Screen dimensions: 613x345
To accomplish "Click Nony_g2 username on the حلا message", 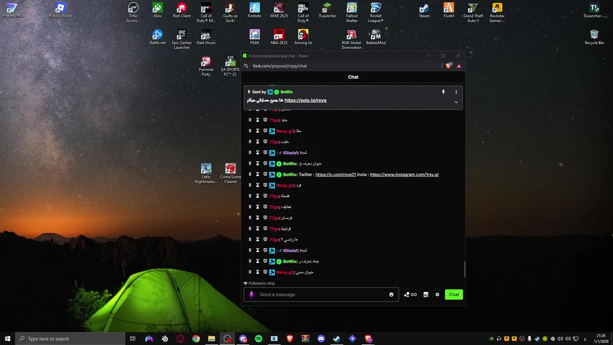I will [x=285, y=131].
